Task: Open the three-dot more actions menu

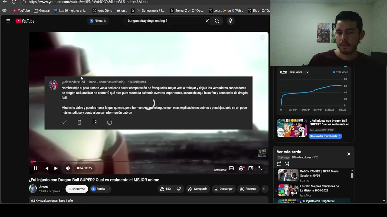Action: pos(265,189)
